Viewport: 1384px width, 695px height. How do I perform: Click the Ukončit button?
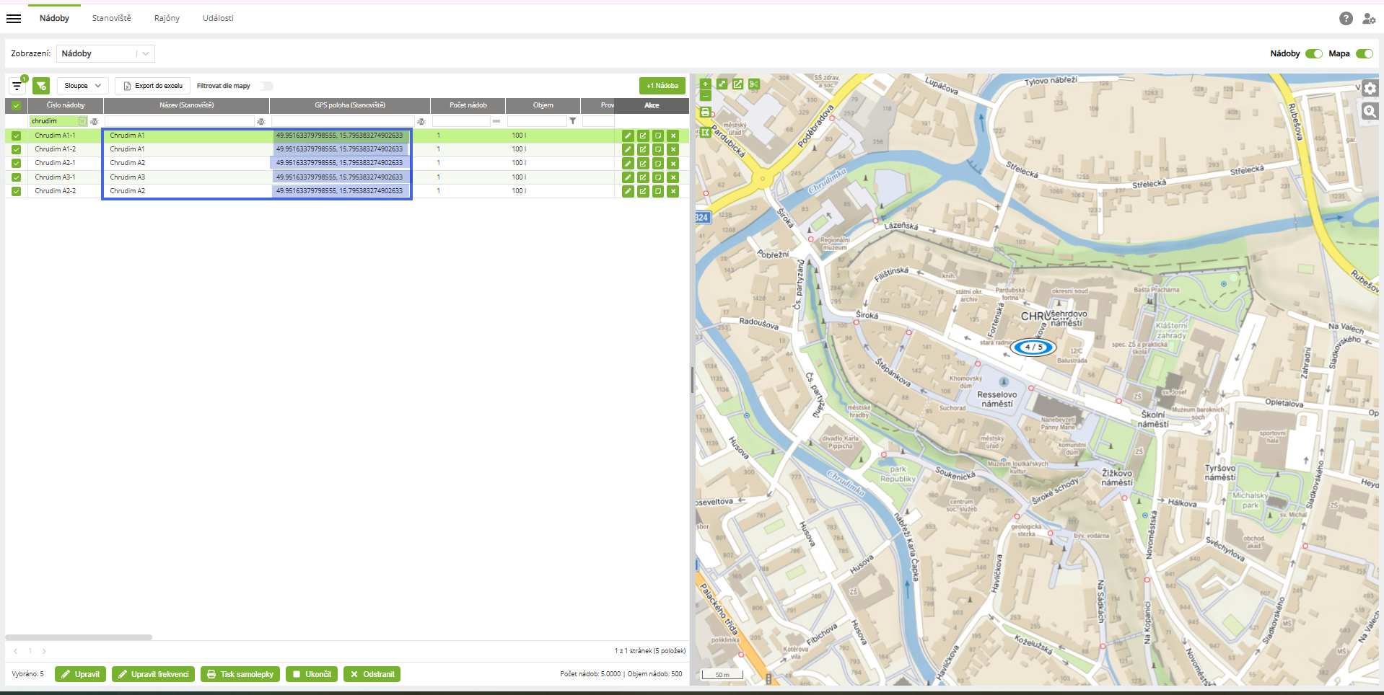(312, 674)
